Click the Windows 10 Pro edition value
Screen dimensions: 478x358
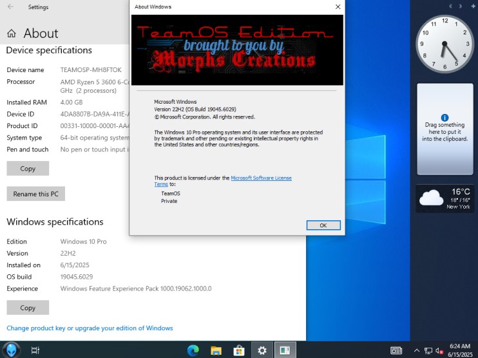pyautogui.click(x=84, y=241)
